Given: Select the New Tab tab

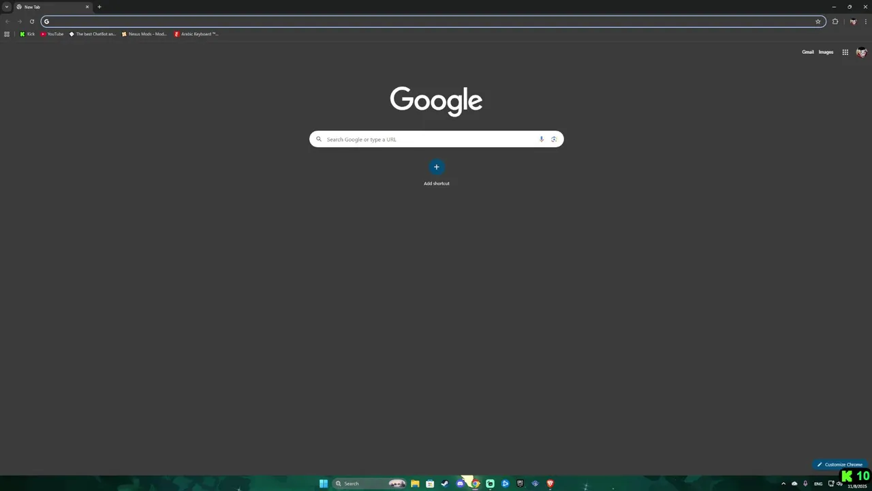Looking at the screenshot, I should 53,7.
